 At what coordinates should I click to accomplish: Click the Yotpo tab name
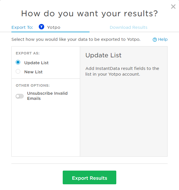(x=54, y=27)
